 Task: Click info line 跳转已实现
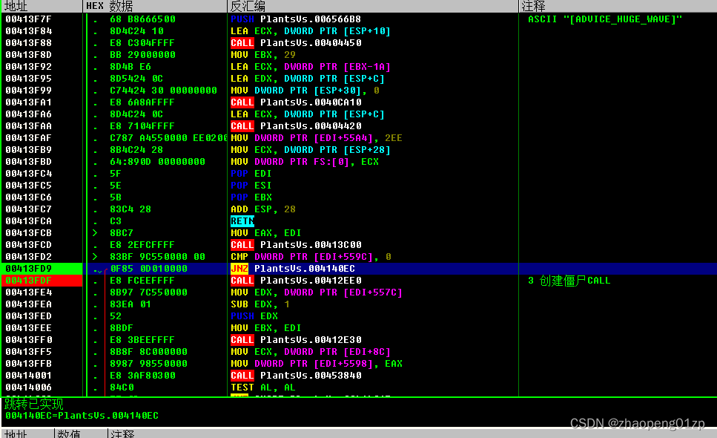[34, 404]
